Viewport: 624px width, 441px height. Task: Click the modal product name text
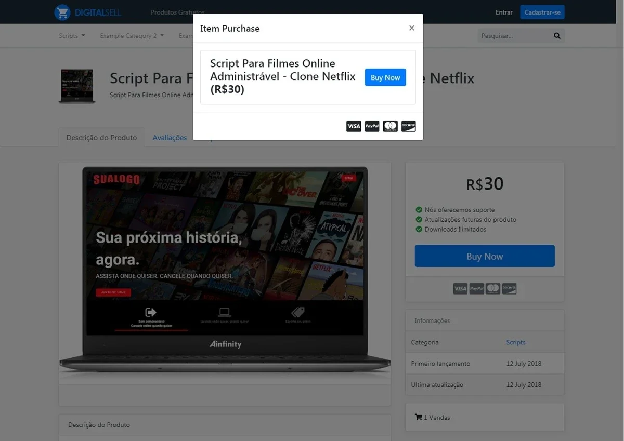(283, 76)
